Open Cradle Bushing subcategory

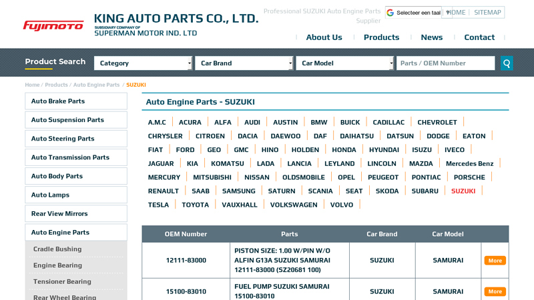57,249
